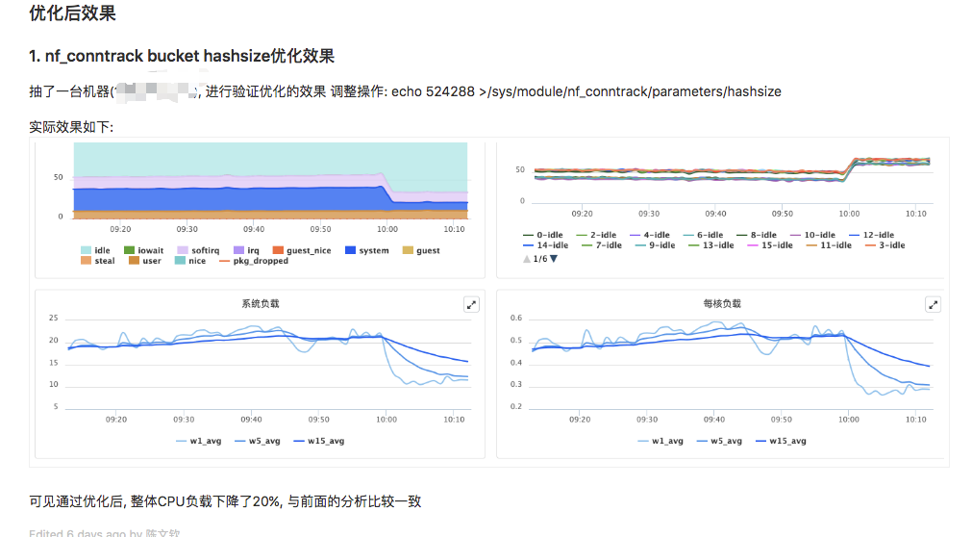The image size is (972, 537).
Task: Toggle guest_nice series in legend
Action: click(302, 250)
